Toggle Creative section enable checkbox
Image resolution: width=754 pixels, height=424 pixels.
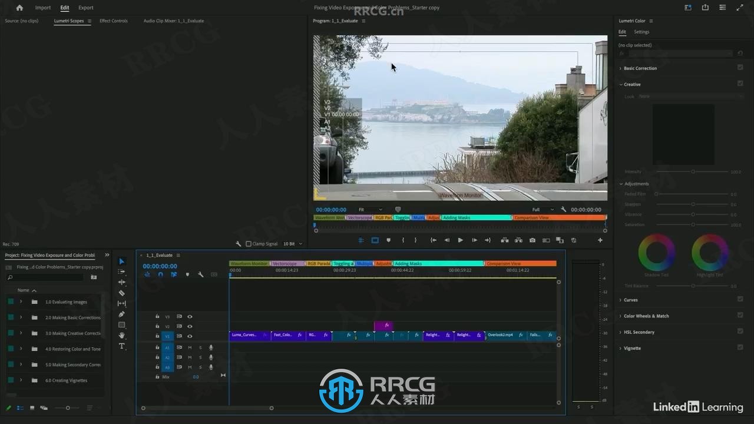[740, 84]
